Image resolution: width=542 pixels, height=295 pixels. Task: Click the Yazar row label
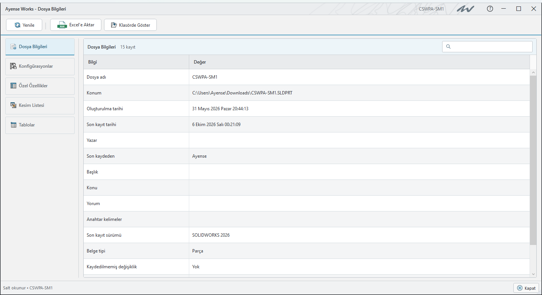[92, 140]
